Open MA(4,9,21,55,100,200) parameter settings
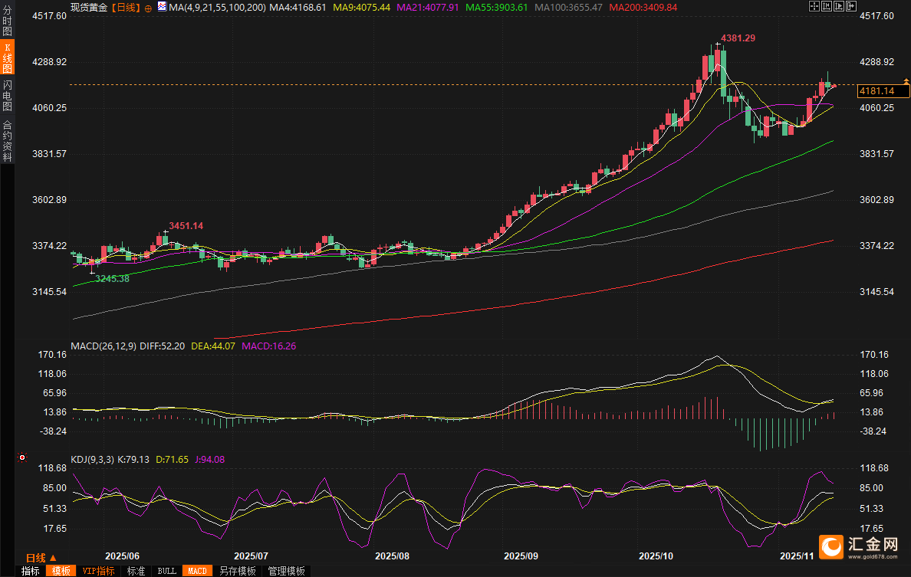 [x=217, y=7]
